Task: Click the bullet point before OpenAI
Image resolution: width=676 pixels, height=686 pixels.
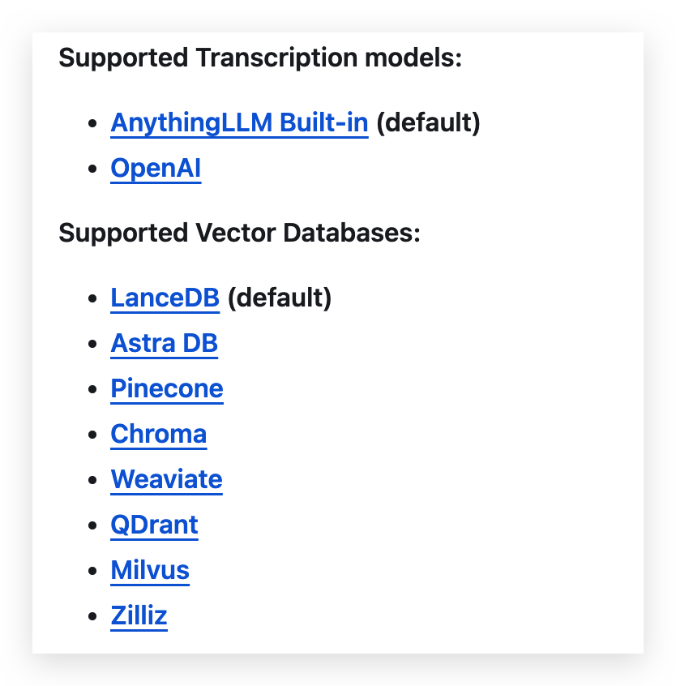Action: (x=92, y=169)
